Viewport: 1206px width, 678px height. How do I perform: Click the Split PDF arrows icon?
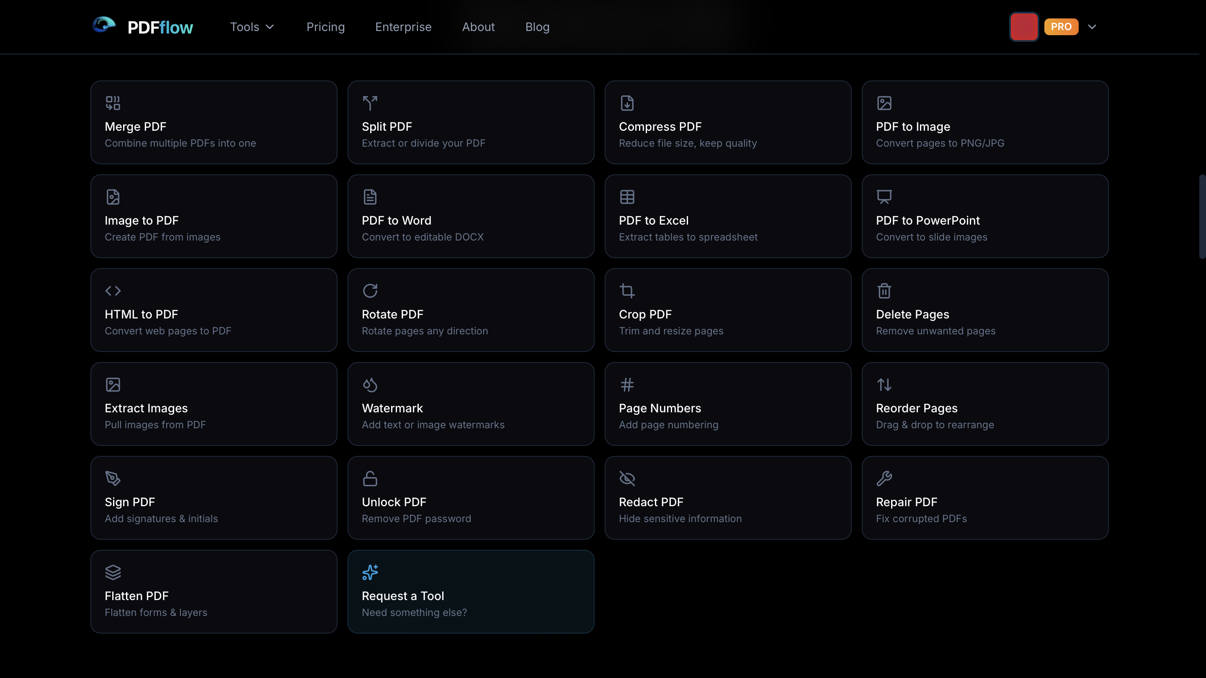[369, 103]
